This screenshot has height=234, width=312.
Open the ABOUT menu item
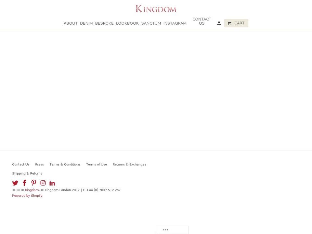tap(71, 23)
